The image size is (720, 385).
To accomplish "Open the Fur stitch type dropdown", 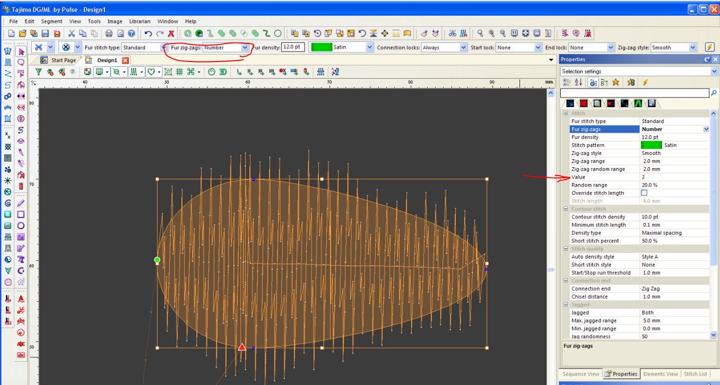I will [x=163, y=47].
